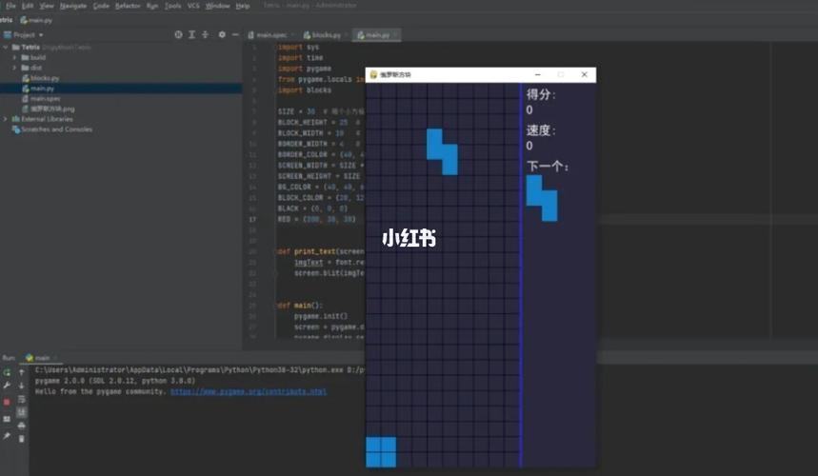Click the Tetris window title icon

[373, 74]
